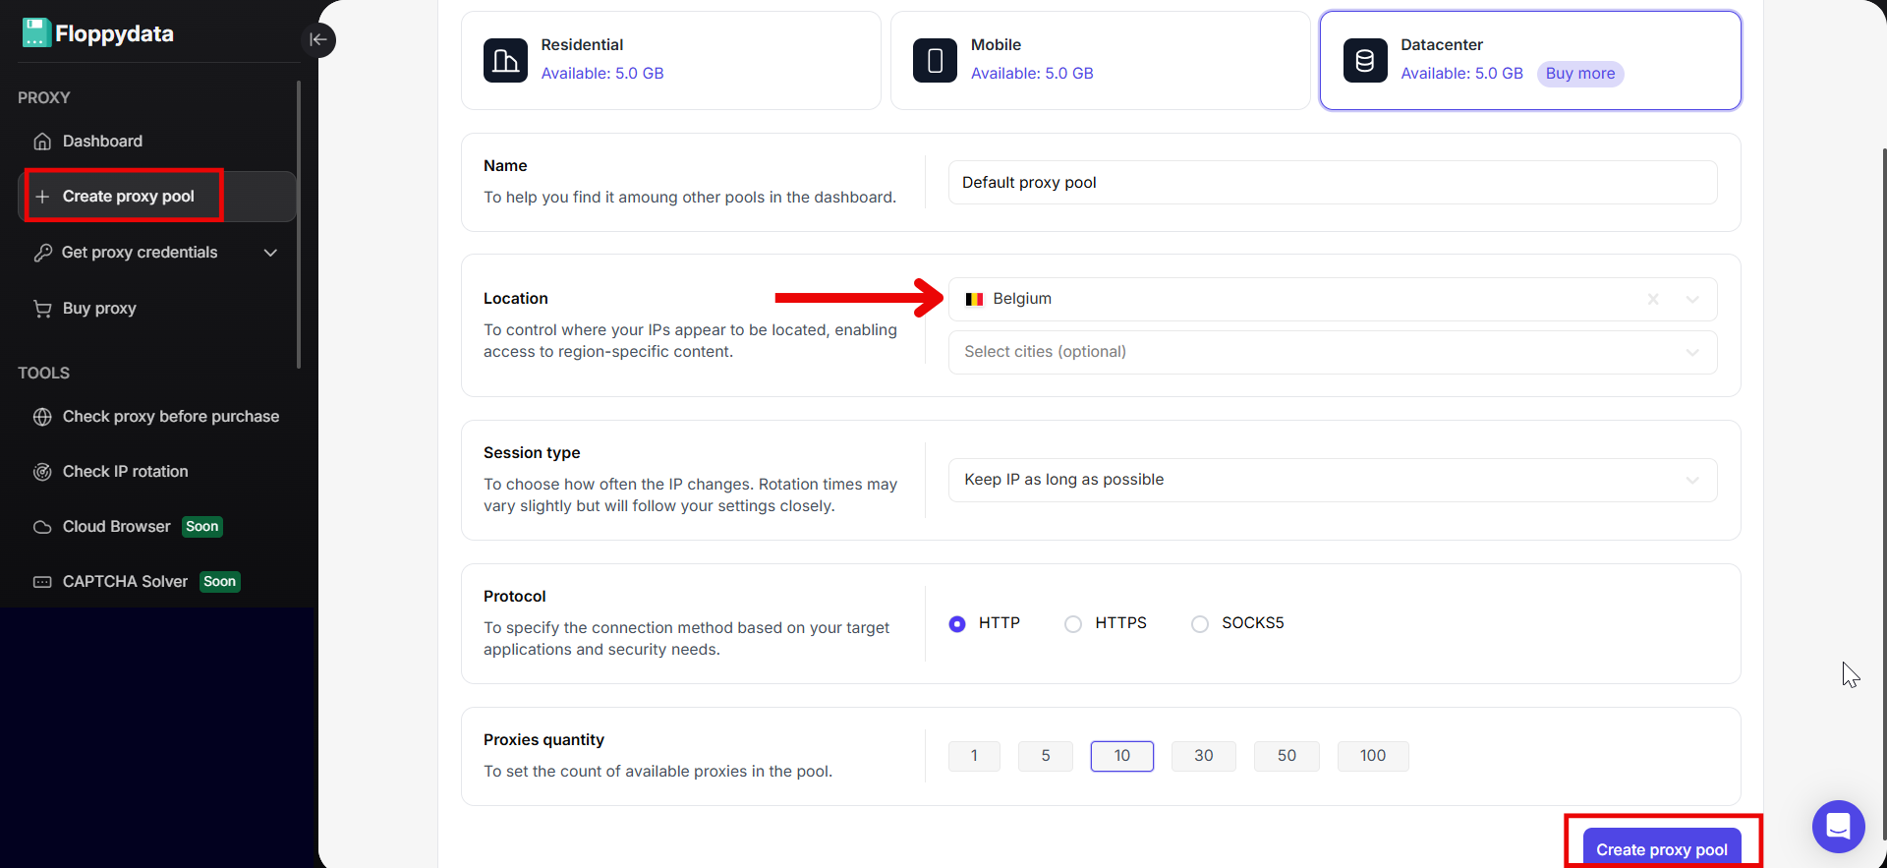Select the SOCKS5 protocol radio button

1200,624
